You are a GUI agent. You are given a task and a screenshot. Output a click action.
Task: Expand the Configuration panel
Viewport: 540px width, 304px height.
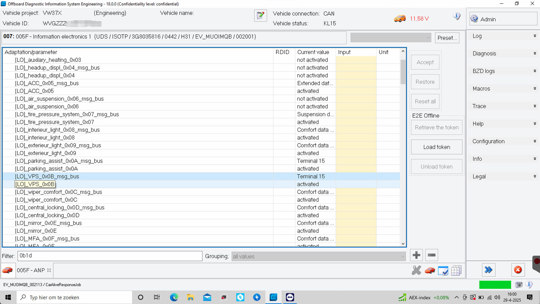pos(504,141)
